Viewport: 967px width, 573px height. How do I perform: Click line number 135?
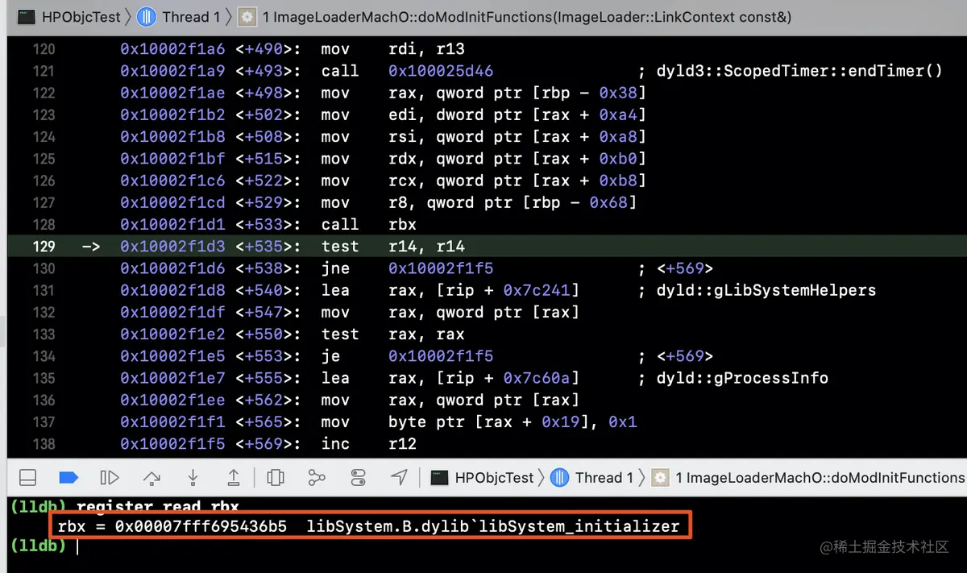pos(44,378)
